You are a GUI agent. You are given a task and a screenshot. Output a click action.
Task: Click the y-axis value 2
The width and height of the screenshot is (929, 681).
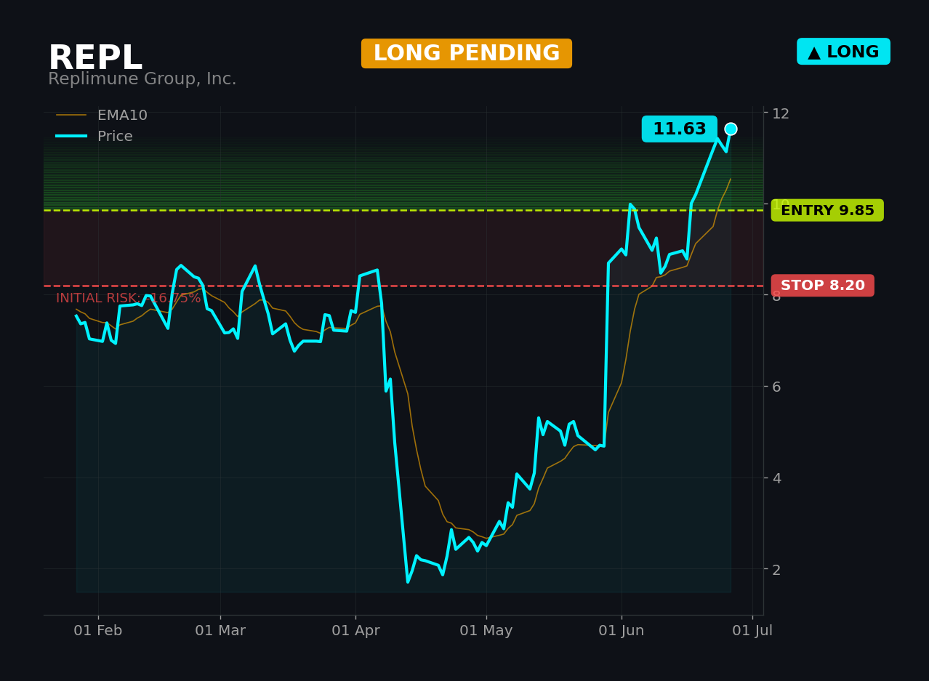776,569
